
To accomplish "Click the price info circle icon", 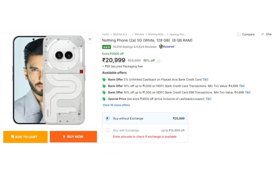I will pyautogui.click(x=158, y=61).
